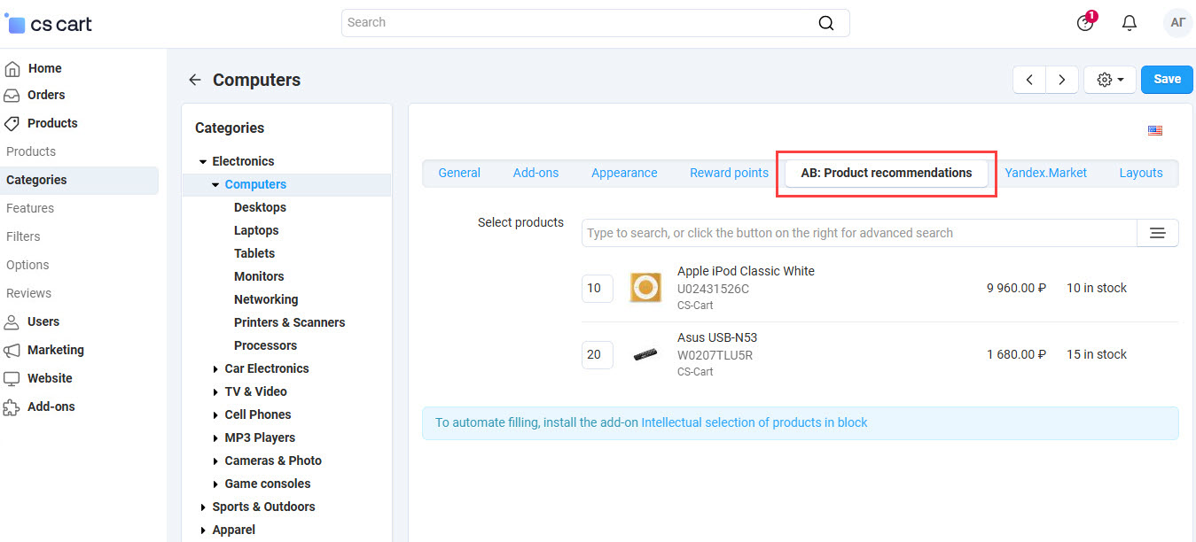Screen dimensions: 1196x542
Task: Click the Home house icon in sidebar
Action: click(12, 68)
